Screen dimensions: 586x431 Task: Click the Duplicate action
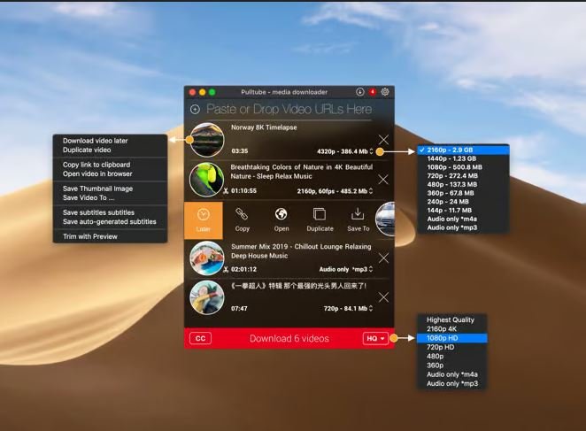(x=320, y=220)
